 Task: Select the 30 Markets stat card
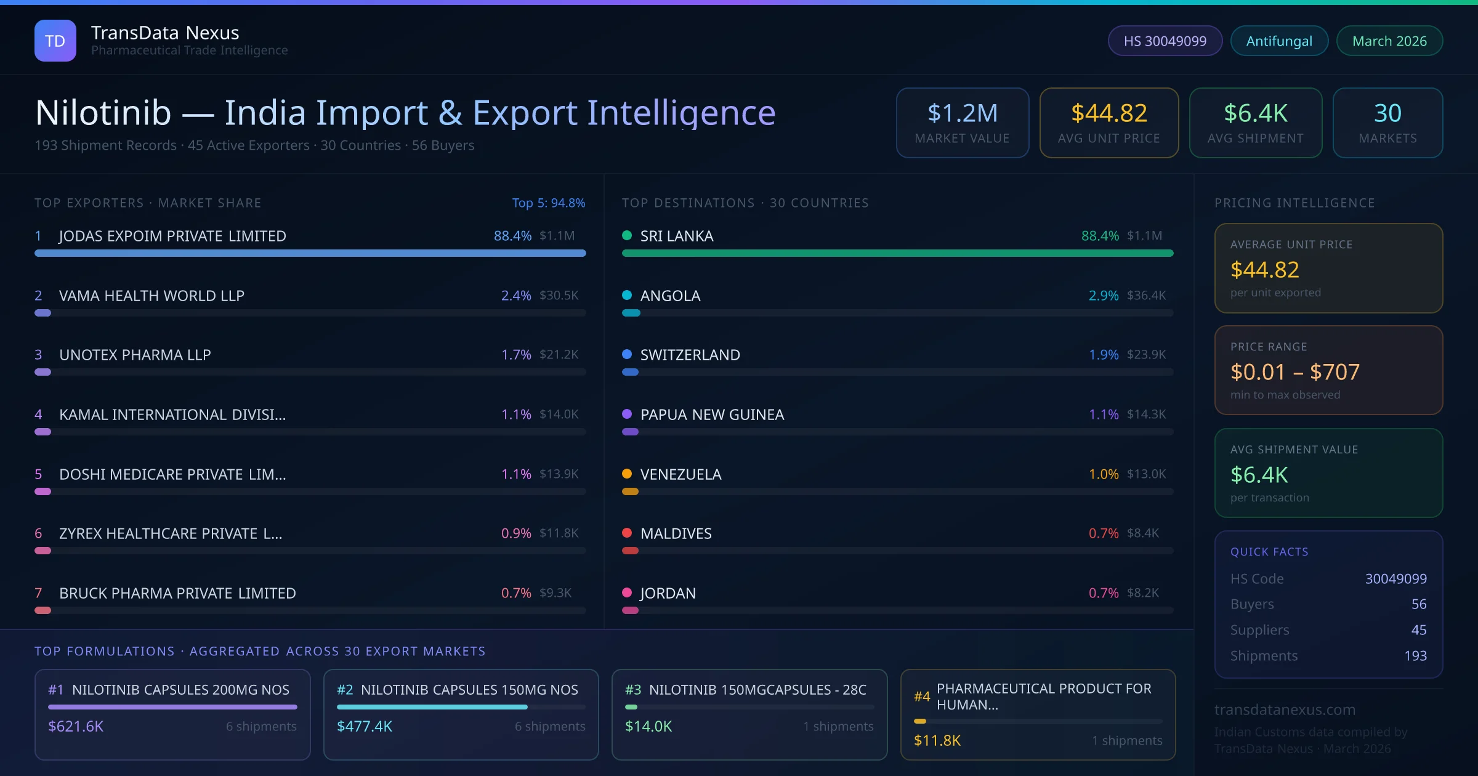(x=1387, y=123)
